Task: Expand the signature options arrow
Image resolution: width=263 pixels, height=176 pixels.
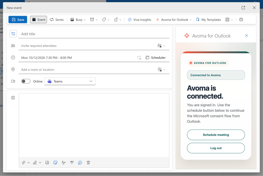Action: tap(40, 163)
